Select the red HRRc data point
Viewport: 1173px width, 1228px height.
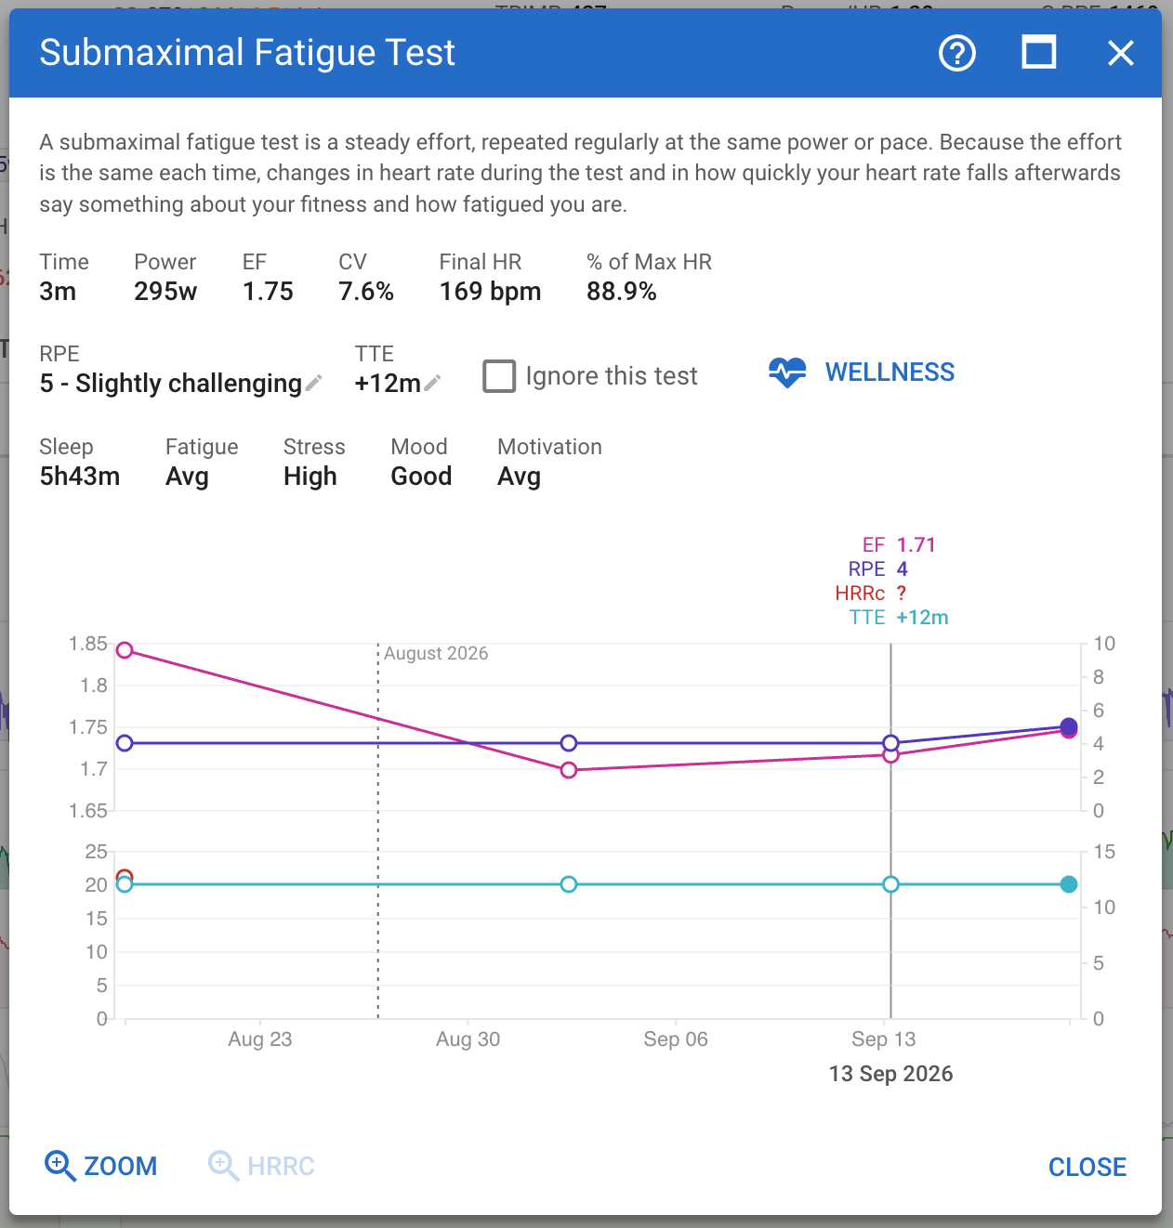click(x=125, y=877)
